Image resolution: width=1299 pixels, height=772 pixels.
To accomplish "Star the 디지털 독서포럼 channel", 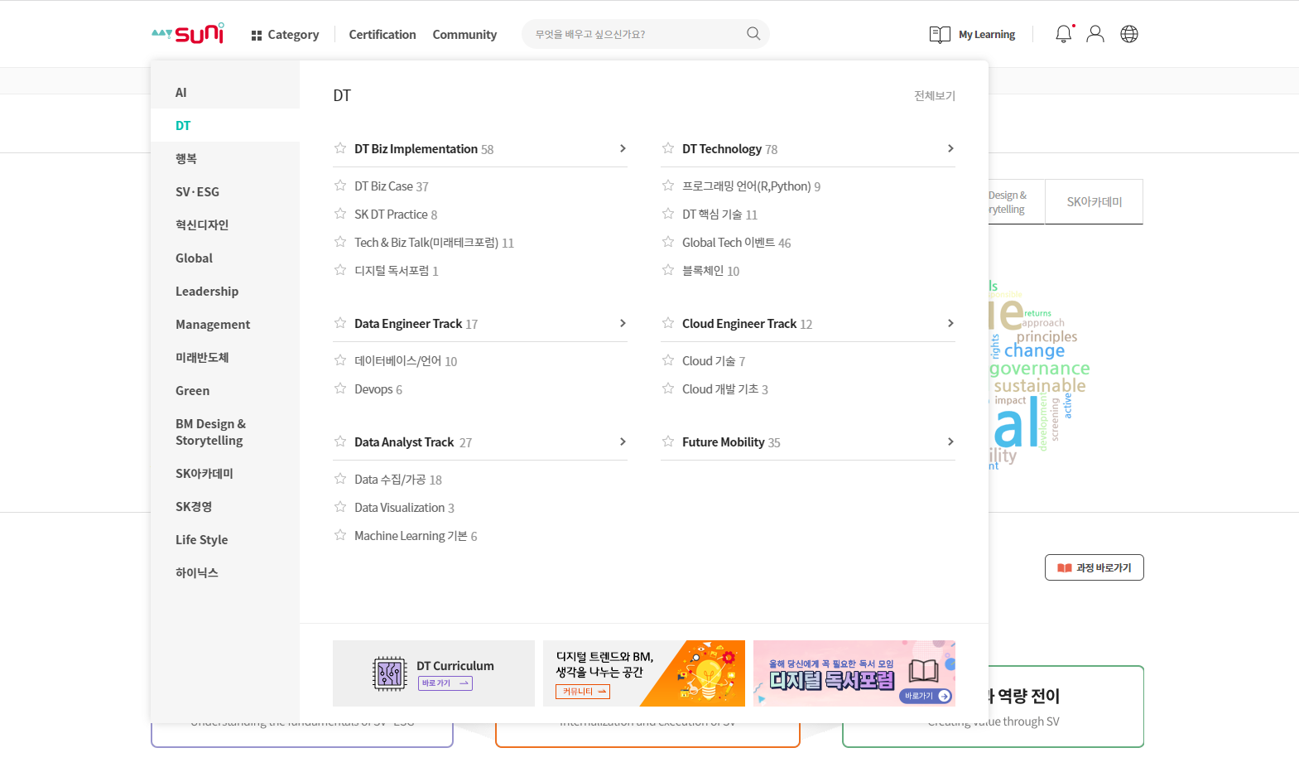I will click(x=340, y=270).
